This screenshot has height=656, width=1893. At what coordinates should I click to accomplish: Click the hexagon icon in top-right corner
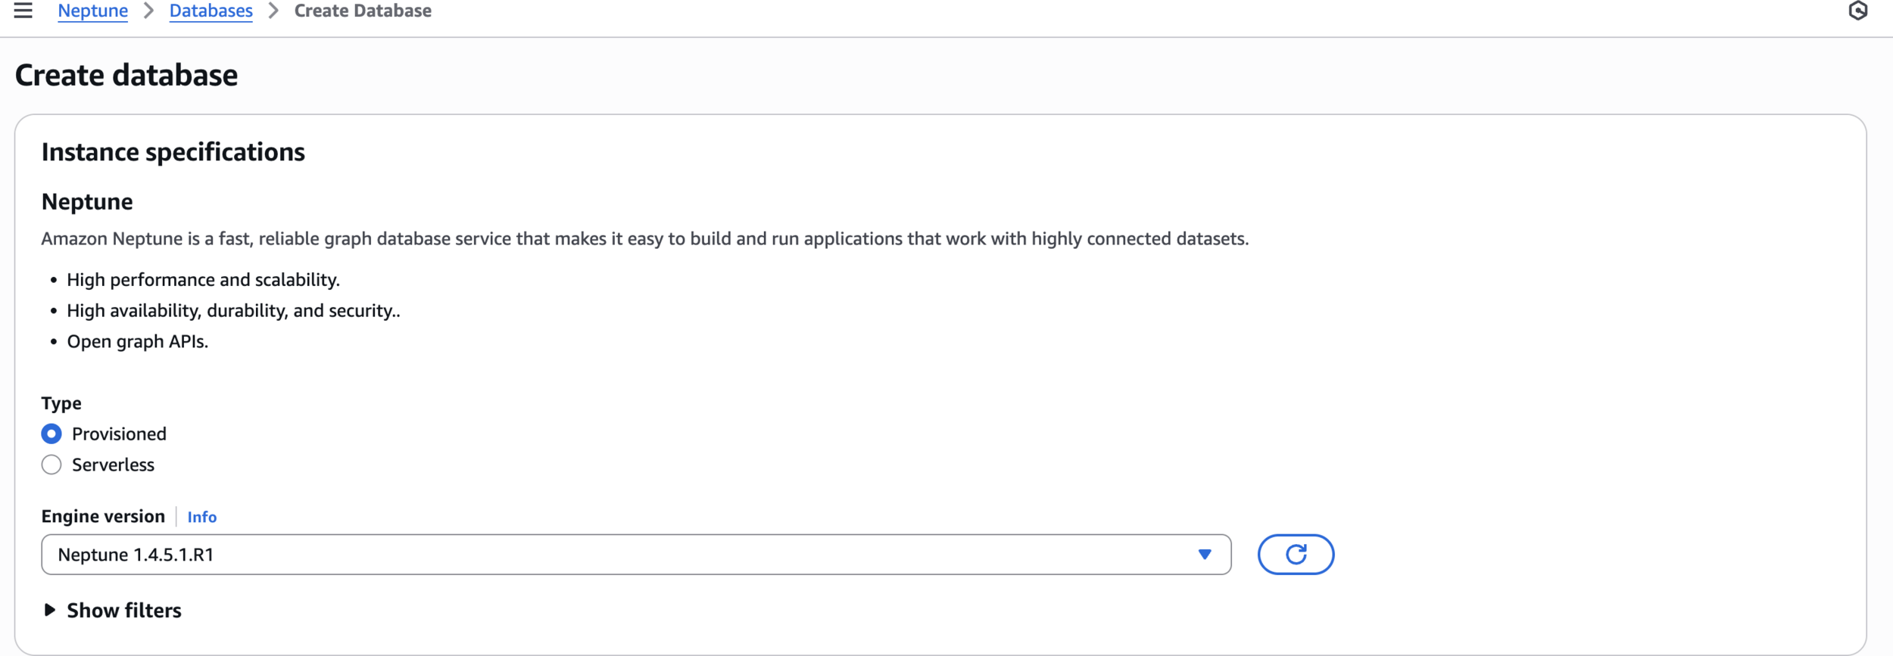(x=1857, y=11)
